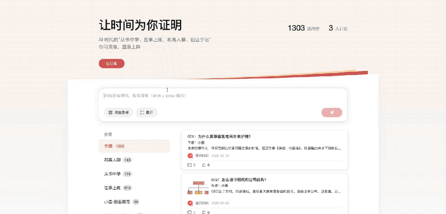Click the 分类 heading above categories

108,134
